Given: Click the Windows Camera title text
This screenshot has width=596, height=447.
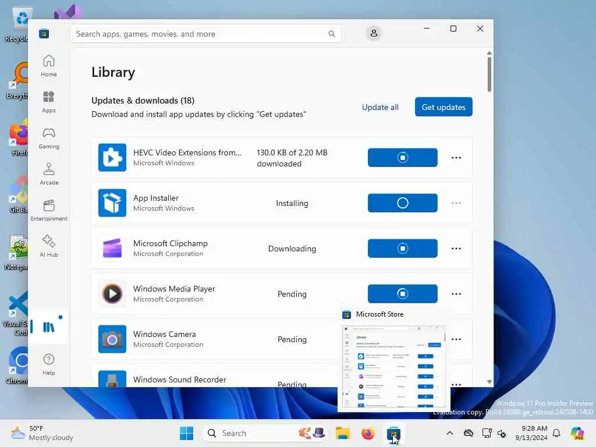Looking at the screenshot, I should click(x=165, y=334).
